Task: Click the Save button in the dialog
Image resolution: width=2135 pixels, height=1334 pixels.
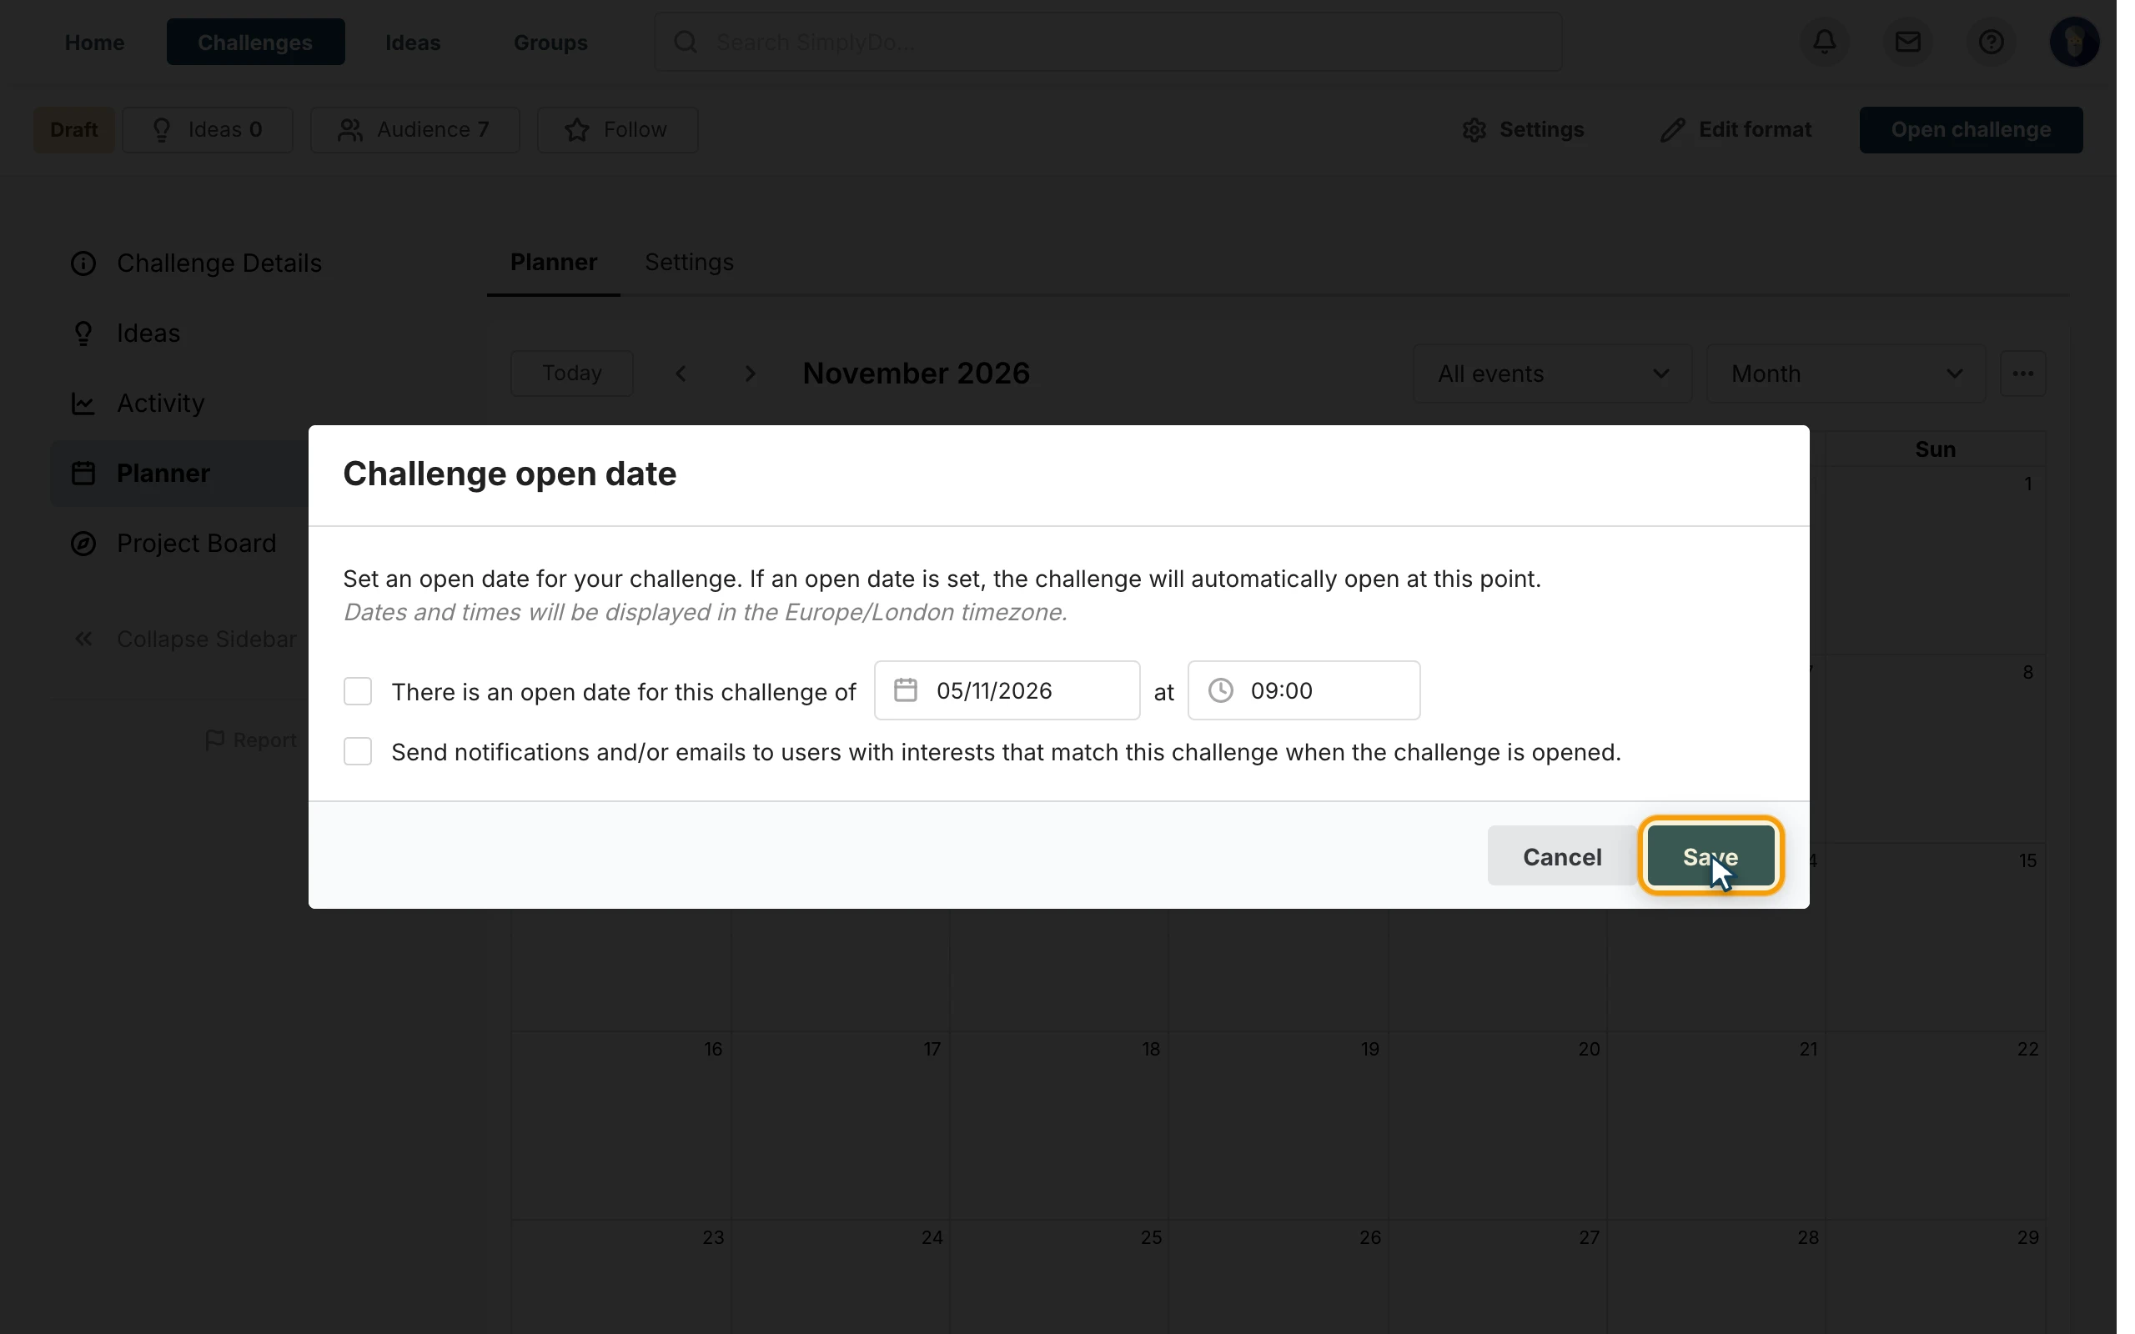Action: tap(1710, 855)
